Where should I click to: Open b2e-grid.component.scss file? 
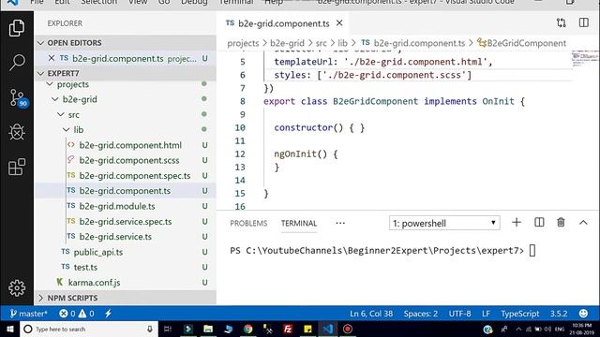point(129,160)
